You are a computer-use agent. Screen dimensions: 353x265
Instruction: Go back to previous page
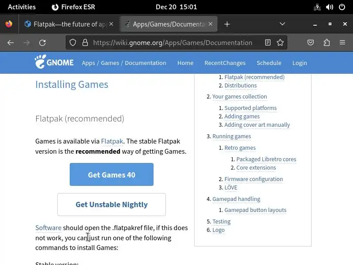pyautogui.click(x=11, y=42)
